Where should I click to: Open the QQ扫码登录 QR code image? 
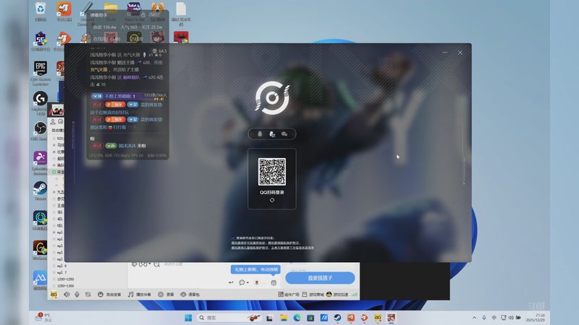[x=272, y=172]
